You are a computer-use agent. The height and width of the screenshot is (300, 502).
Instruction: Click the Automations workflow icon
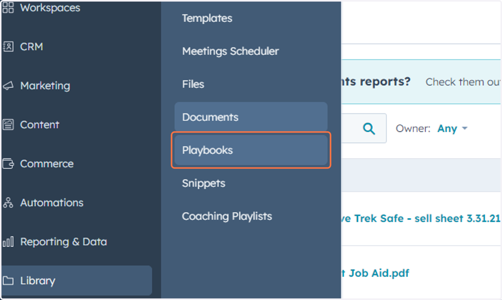8,203
